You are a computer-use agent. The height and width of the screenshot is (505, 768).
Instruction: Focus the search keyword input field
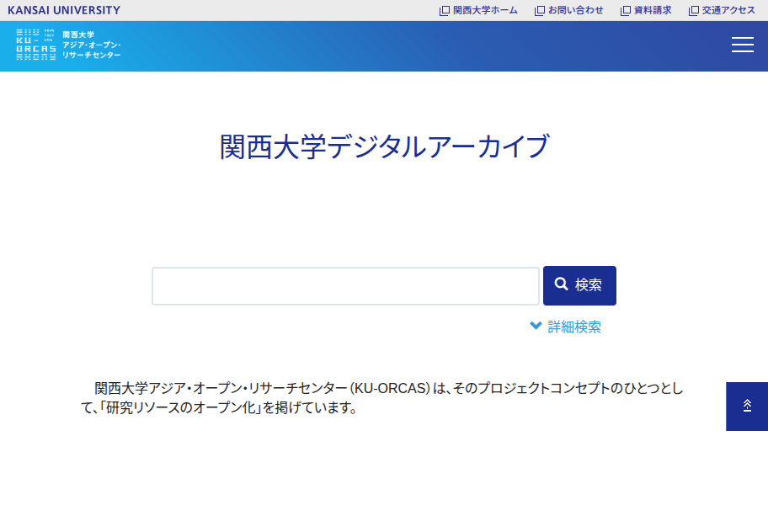pos(345,286)
